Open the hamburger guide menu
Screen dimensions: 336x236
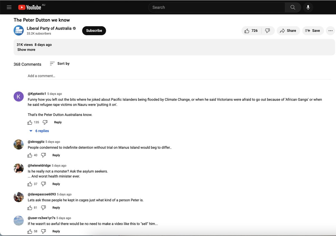click(9, 7)
